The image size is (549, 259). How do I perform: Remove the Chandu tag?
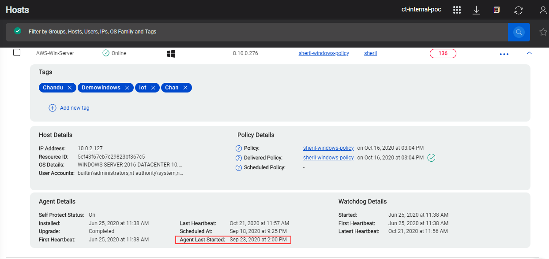70,88
